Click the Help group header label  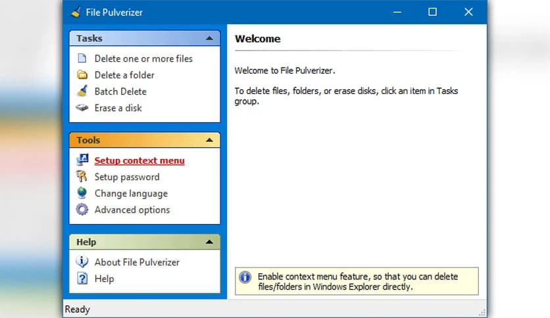point(86,242)
